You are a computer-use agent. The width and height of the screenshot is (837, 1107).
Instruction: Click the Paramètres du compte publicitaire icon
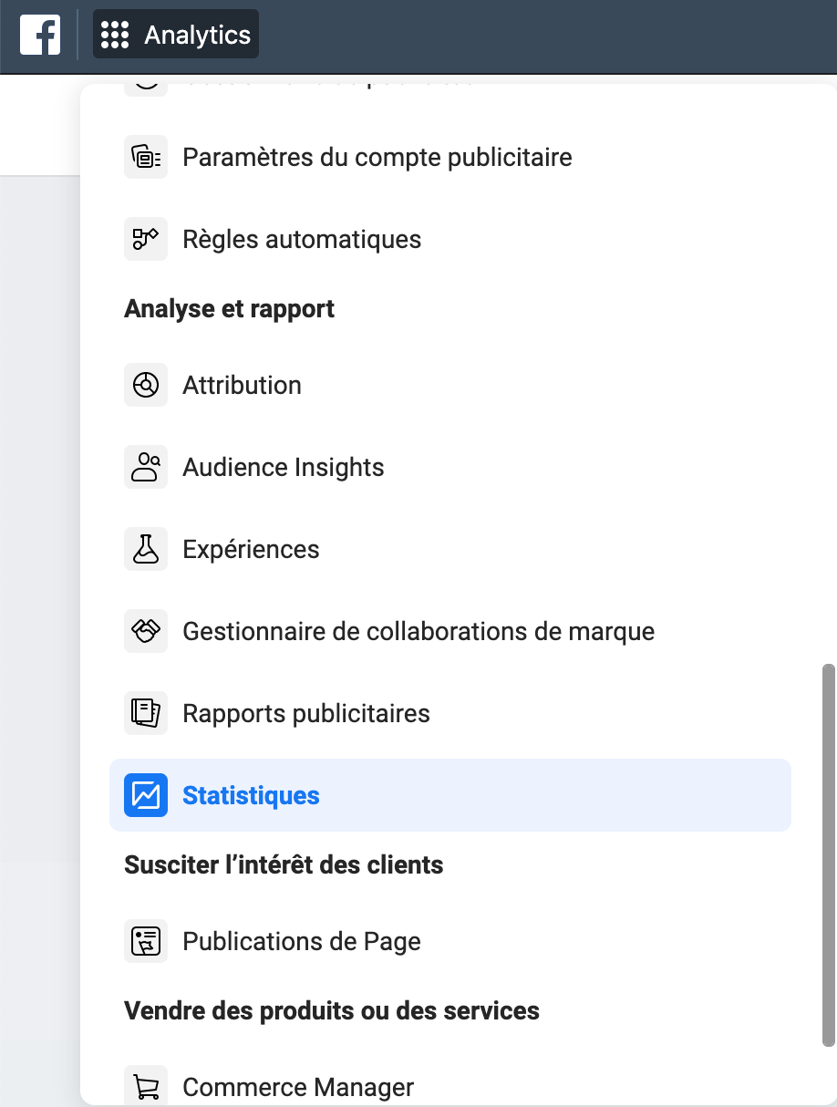(146, 157)
